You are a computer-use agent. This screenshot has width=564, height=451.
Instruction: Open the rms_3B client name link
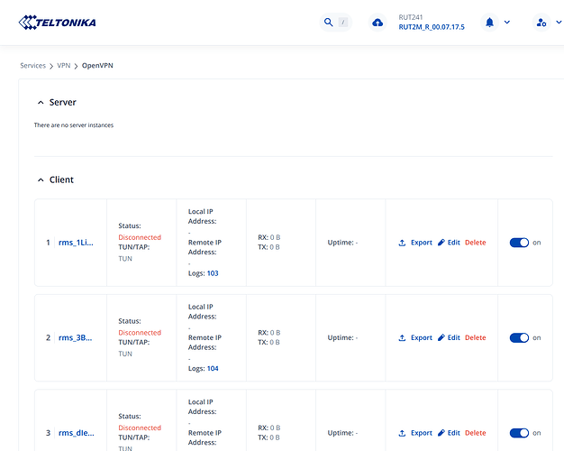point(76,337)
